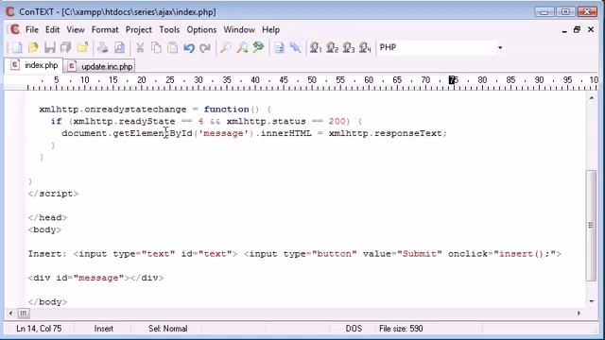Open the Project menu
The height and width of the screenshot is (340, 605).
pyautogui.click(x=139, y=29)
